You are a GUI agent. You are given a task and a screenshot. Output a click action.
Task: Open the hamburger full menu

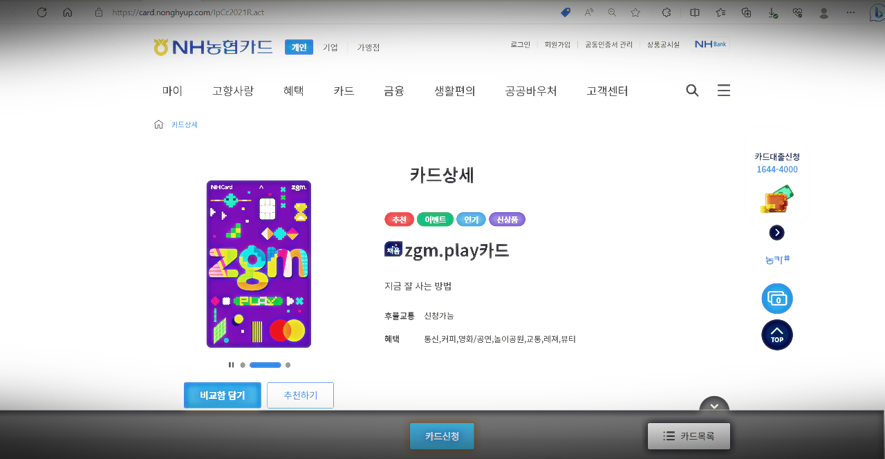coord(723,90)
